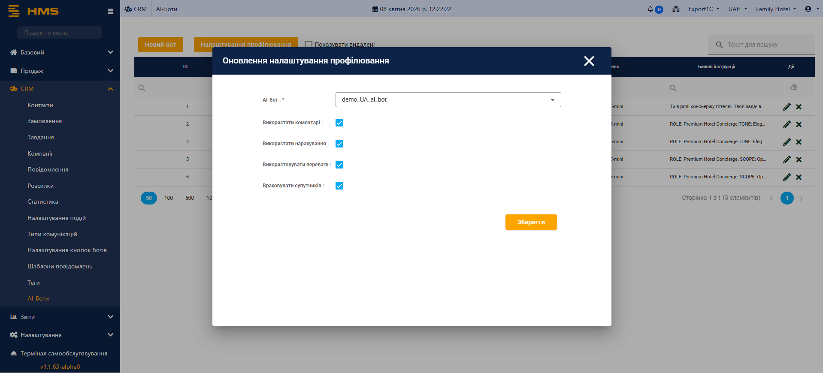This screenshot has width=823, height=373.
Task: Click edit pencil for bot ID 1
Action: click(x=787, y=107)
